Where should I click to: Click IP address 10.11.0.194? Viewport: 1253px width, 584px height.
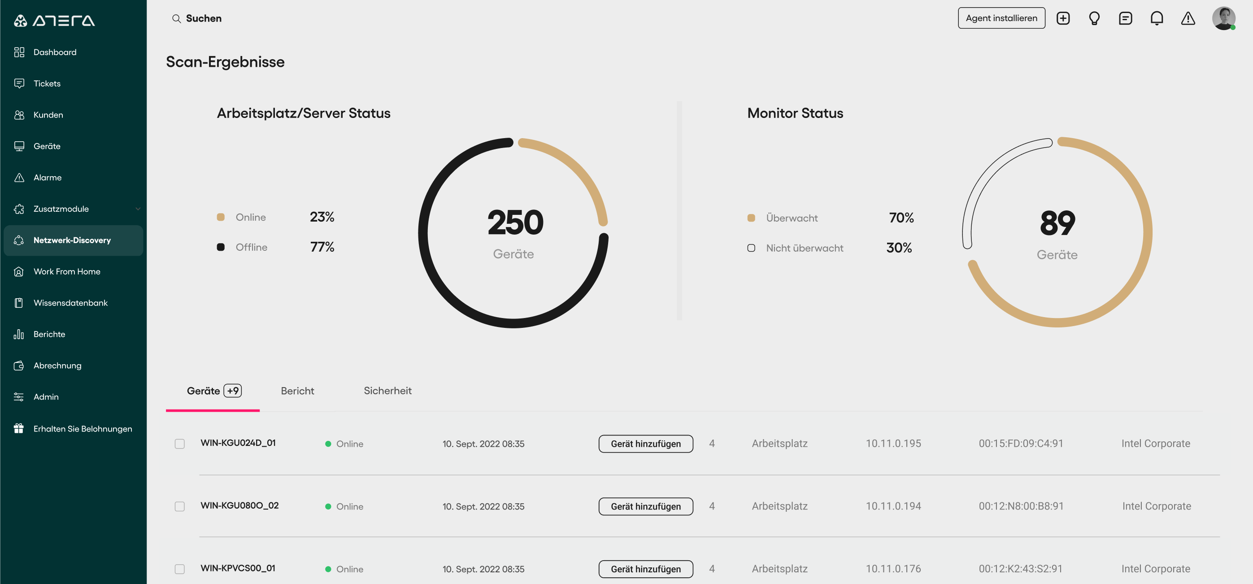pyautogui.click(x=893, y=506)
